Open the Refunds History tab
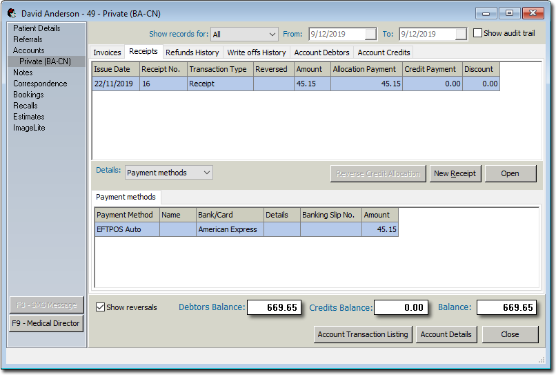556x375 pixels. click(x=192, y=52)
